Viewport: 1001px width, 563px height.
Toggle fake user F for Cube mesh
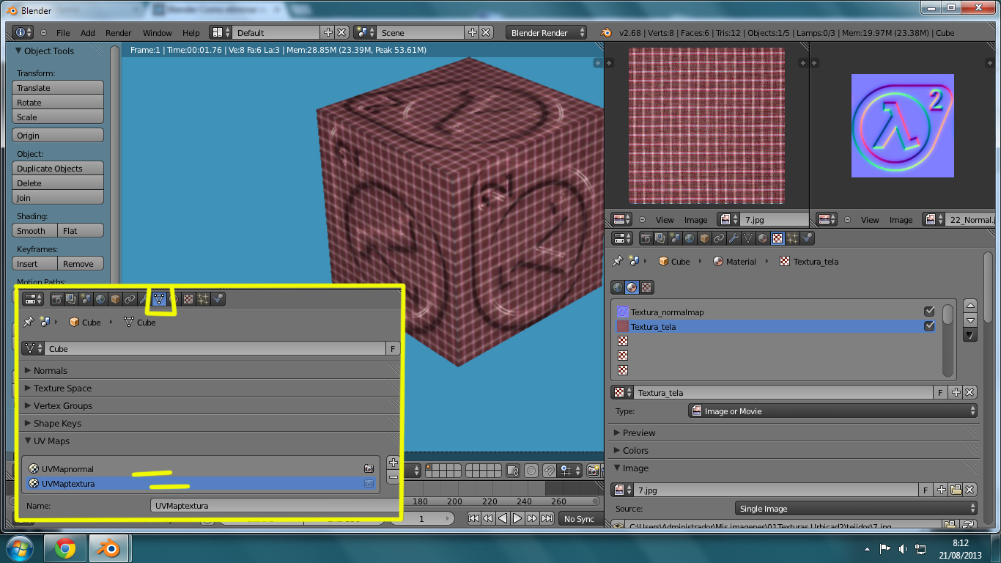pyautogui.click(x=393, y=349)
